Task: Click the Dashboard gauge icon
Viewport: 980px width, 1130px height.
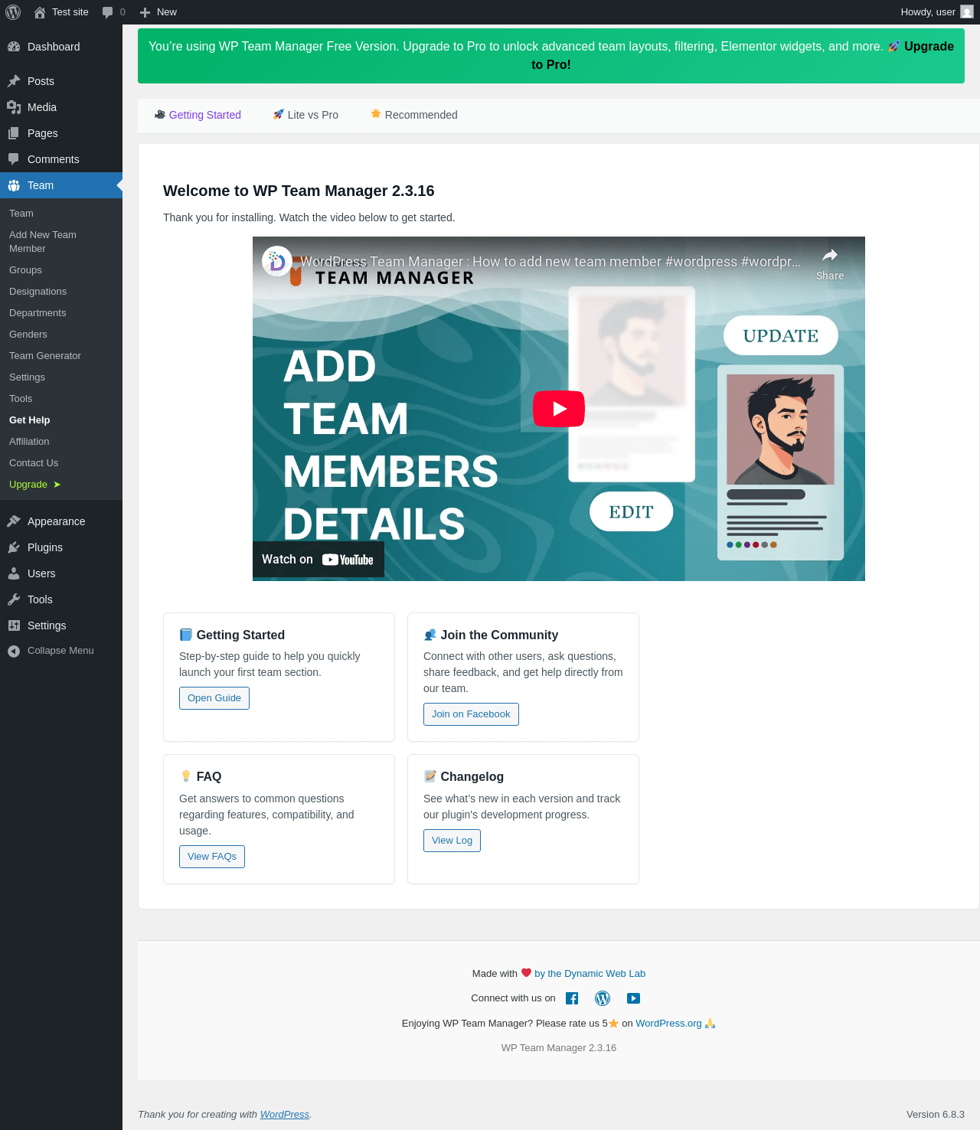Action: [x=14, y=47]
